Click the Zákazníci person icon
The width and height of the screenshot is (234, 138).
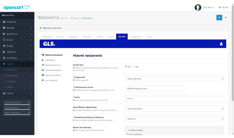click(x=4, y=52)
